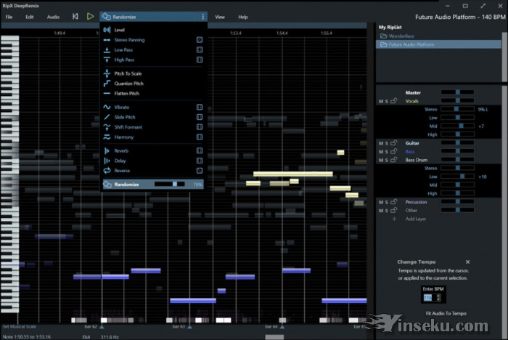Unlock the Guitar layer lock icon
Screen dimensions: 508x340
coord(393,144)
